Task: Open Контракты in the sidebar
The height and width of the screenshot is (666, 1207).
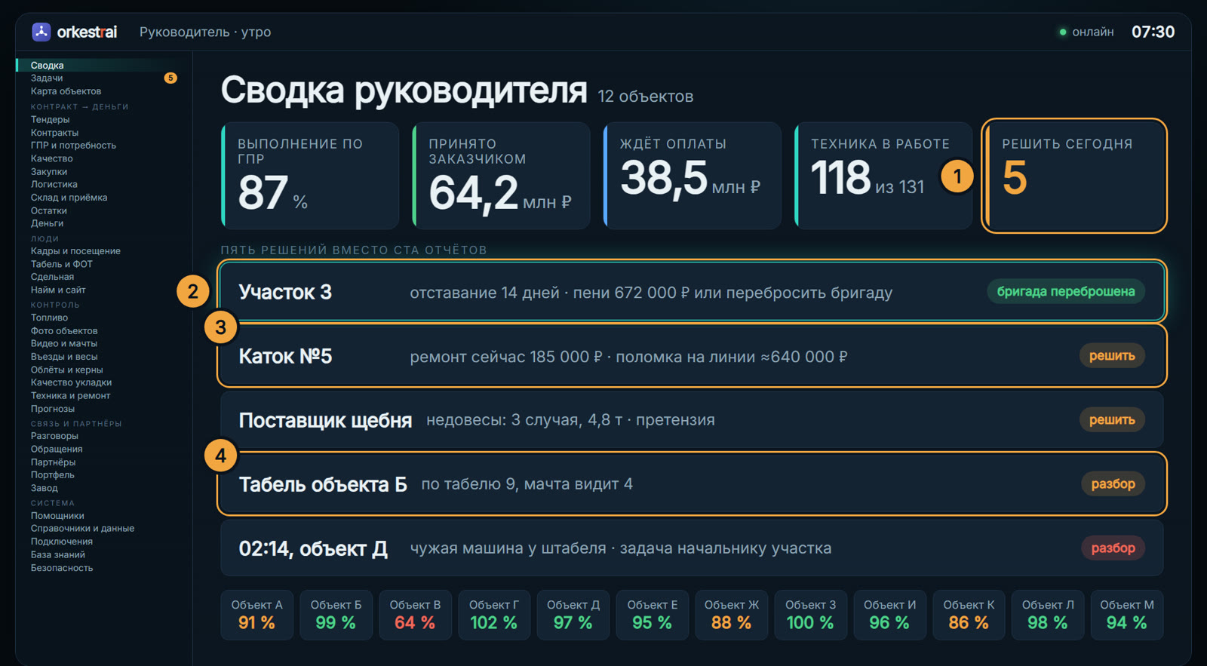Action: point(54,133)
